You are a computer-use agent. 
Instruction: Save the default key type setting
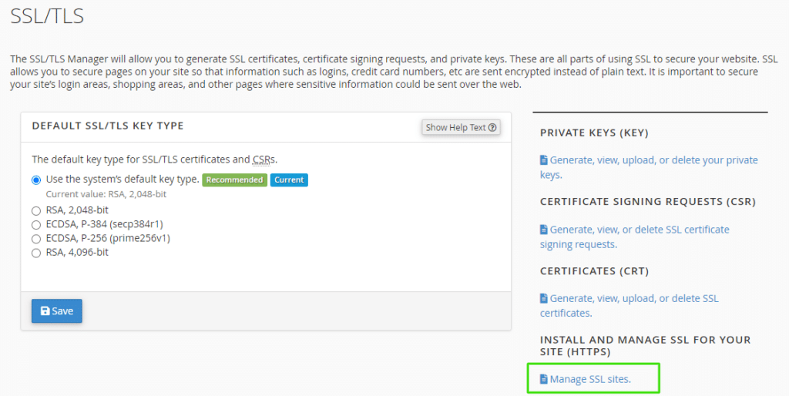[57, 311]
